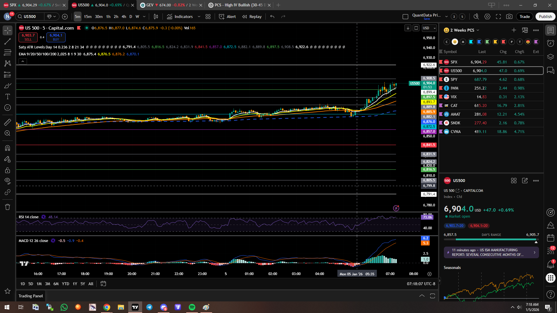Open the Fibonacci retracement tool
557x313 pixels.
[8, 52]
